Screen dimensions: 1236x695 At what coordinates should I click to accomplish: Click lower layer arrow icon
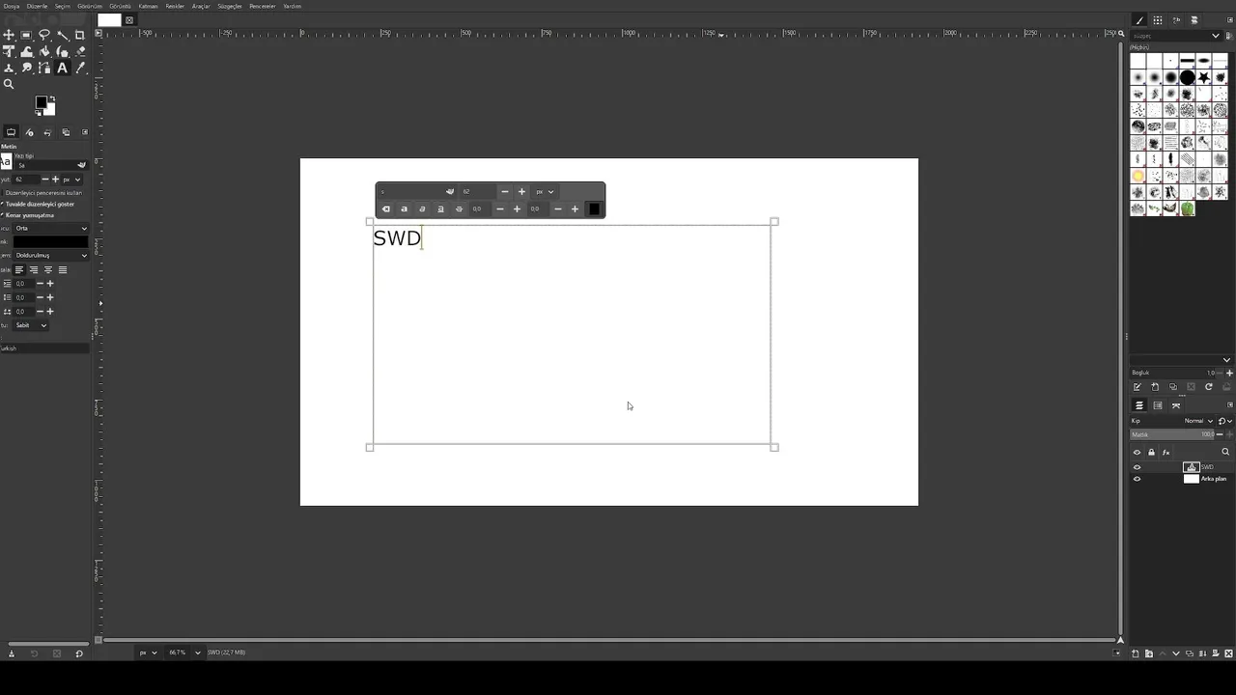(x=1176, y=653)
